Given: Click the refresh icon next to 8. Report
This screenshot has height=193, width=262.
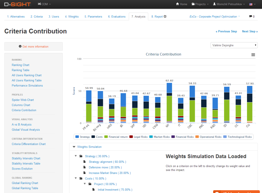Looking at the screenshot, I should [x=166, y=16].
